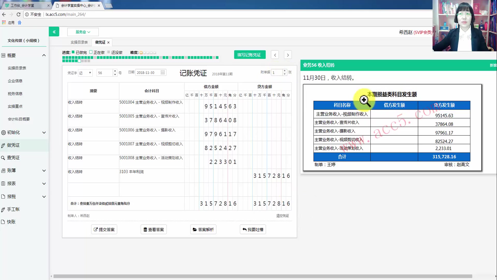The height and width of the screenshot is (280, 497).
Task: Click browser reload icon
Action: coord(18,15)
